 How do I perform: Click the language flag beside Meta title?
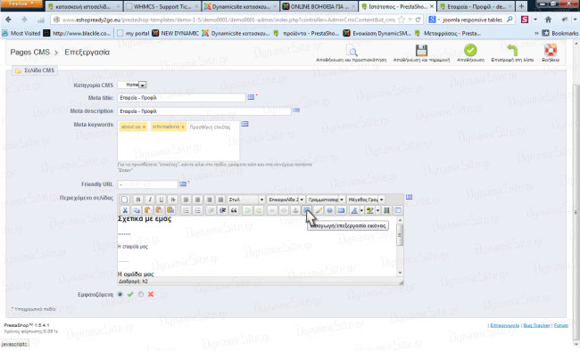(x=251, y=97)
